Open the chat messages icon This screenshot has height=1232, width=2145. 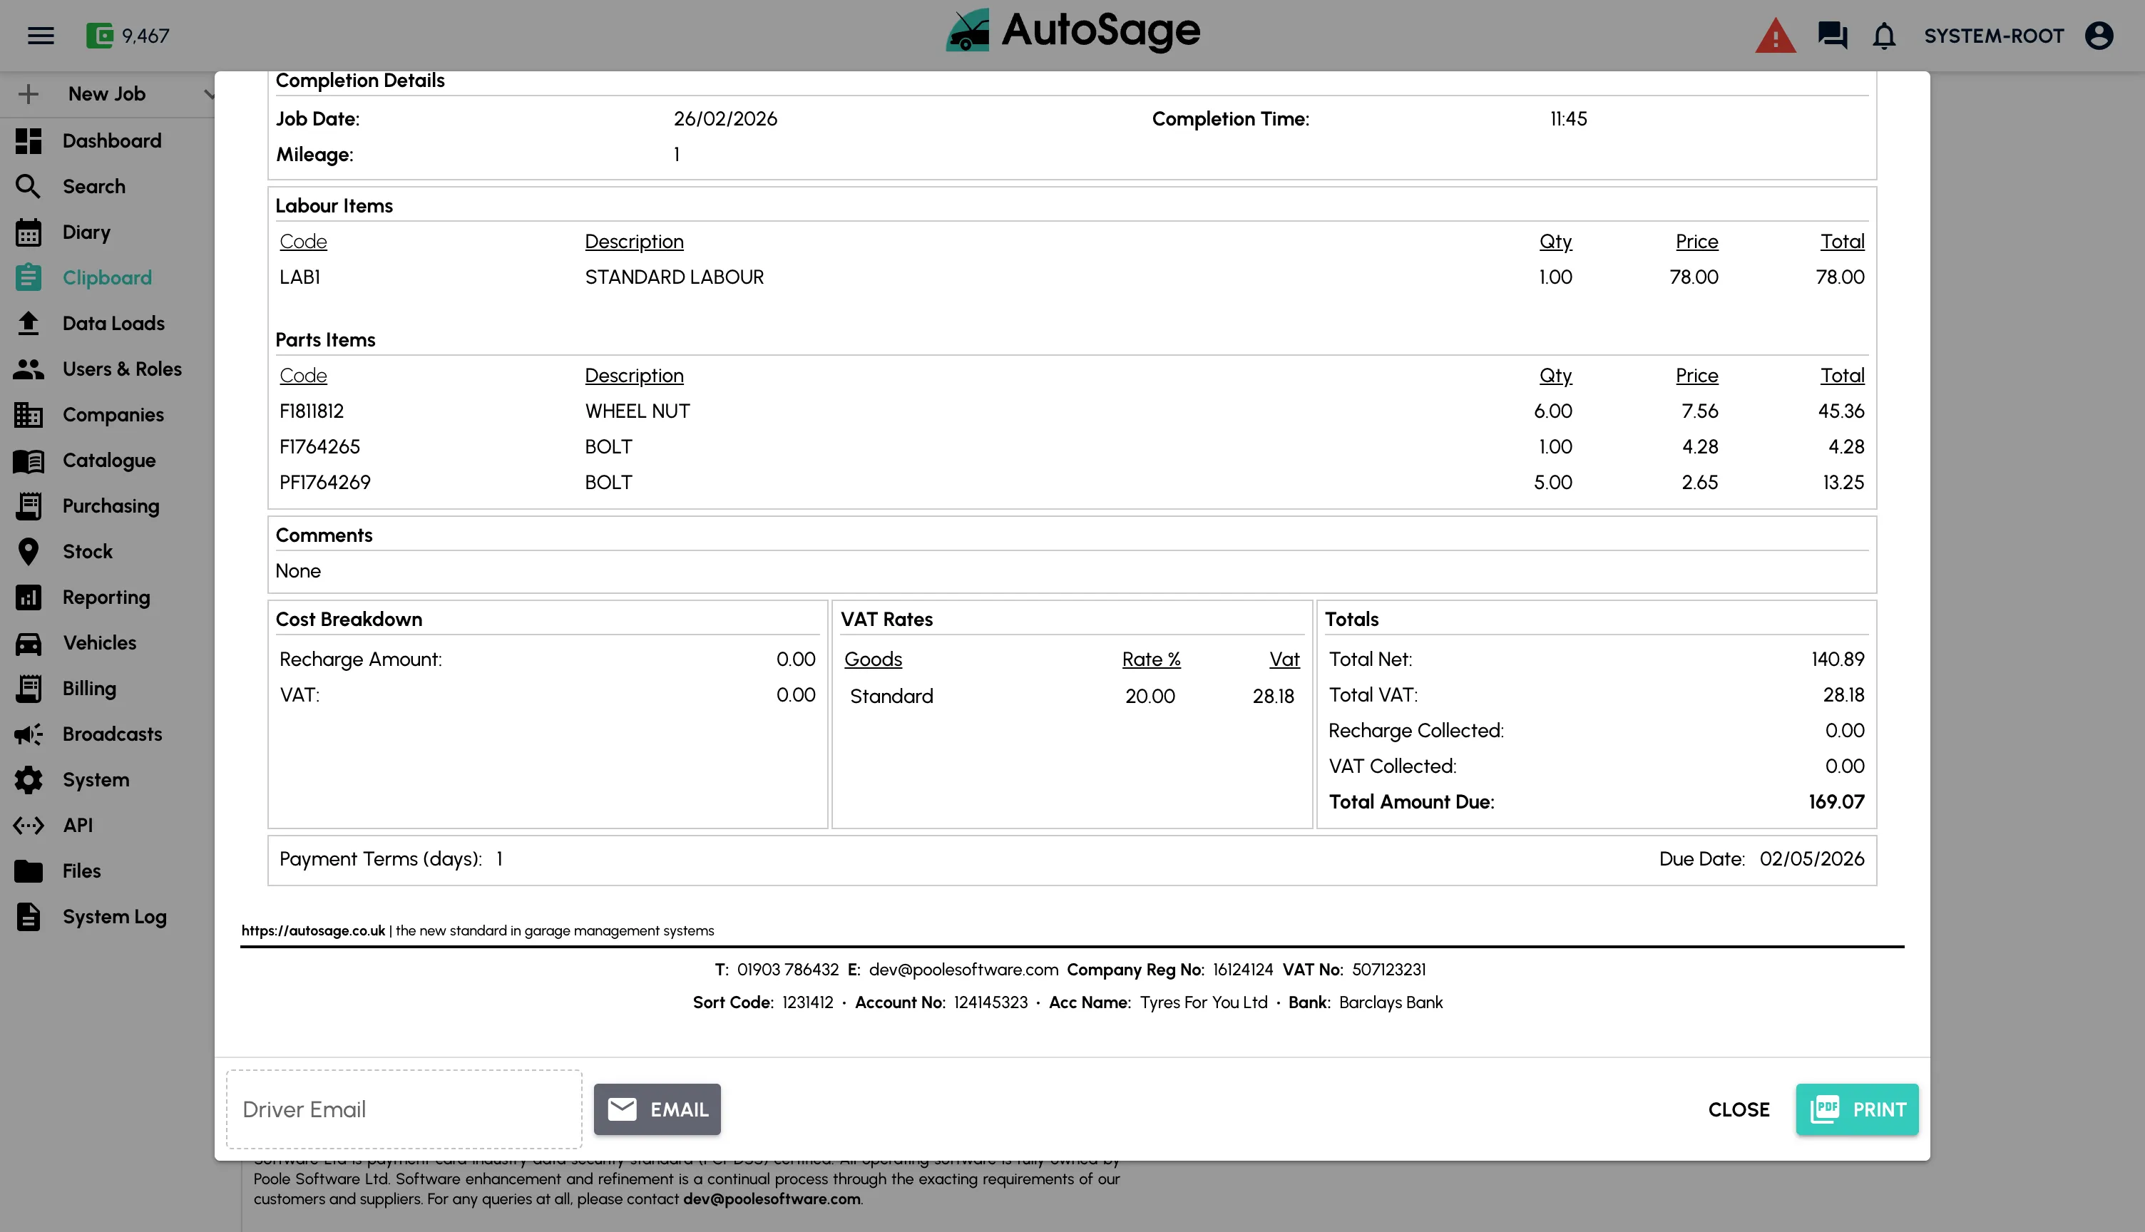pyautogui.click(x=1833, y=36)
